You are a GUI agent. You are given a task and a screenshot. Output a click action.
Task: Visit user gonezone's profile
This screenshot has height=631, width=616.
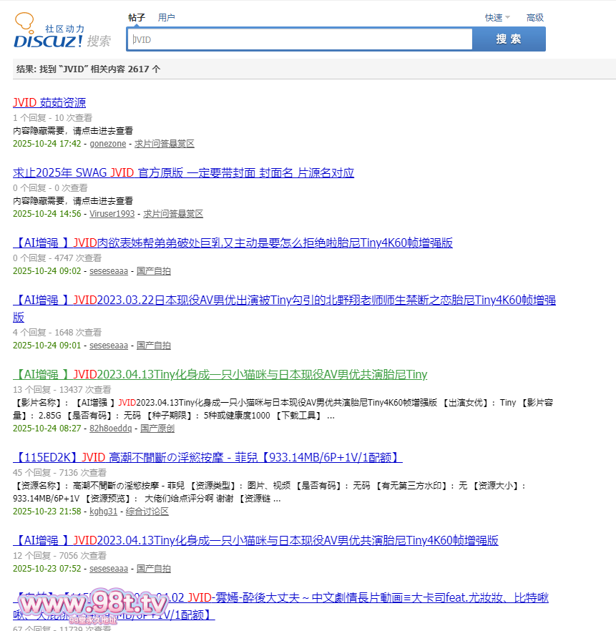click(107, 144)
